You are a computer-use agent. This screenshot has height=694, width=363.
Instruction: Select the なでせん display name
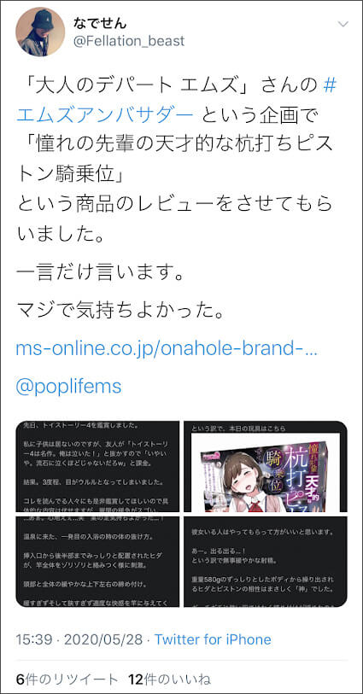(99, 22)
